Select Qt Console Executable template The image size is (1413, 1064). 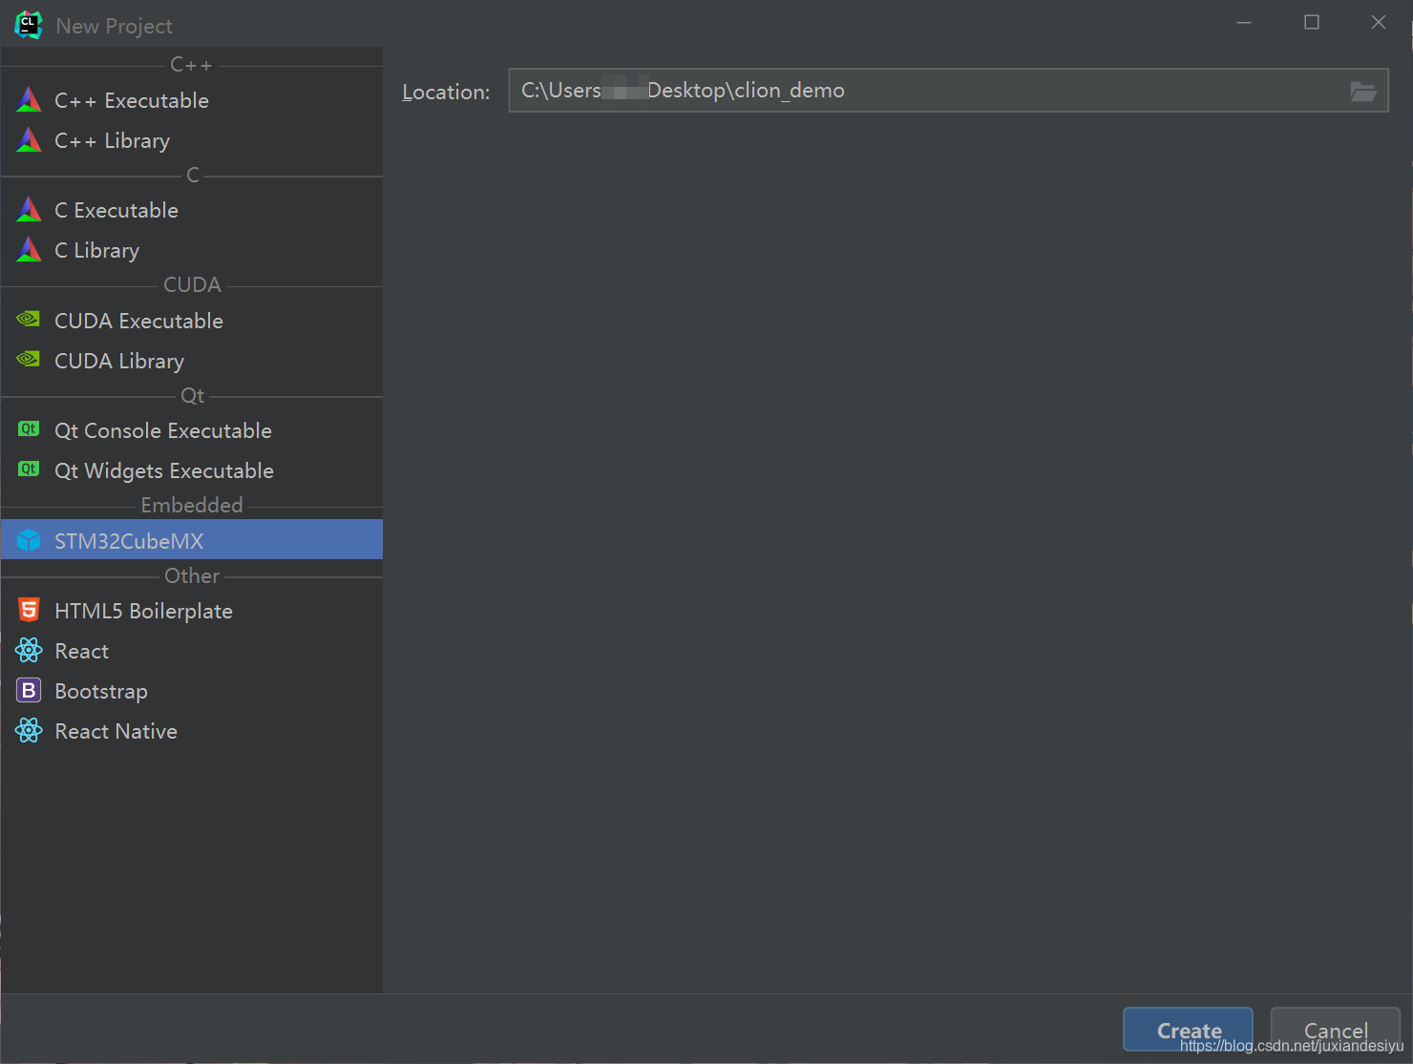(192, 430)
